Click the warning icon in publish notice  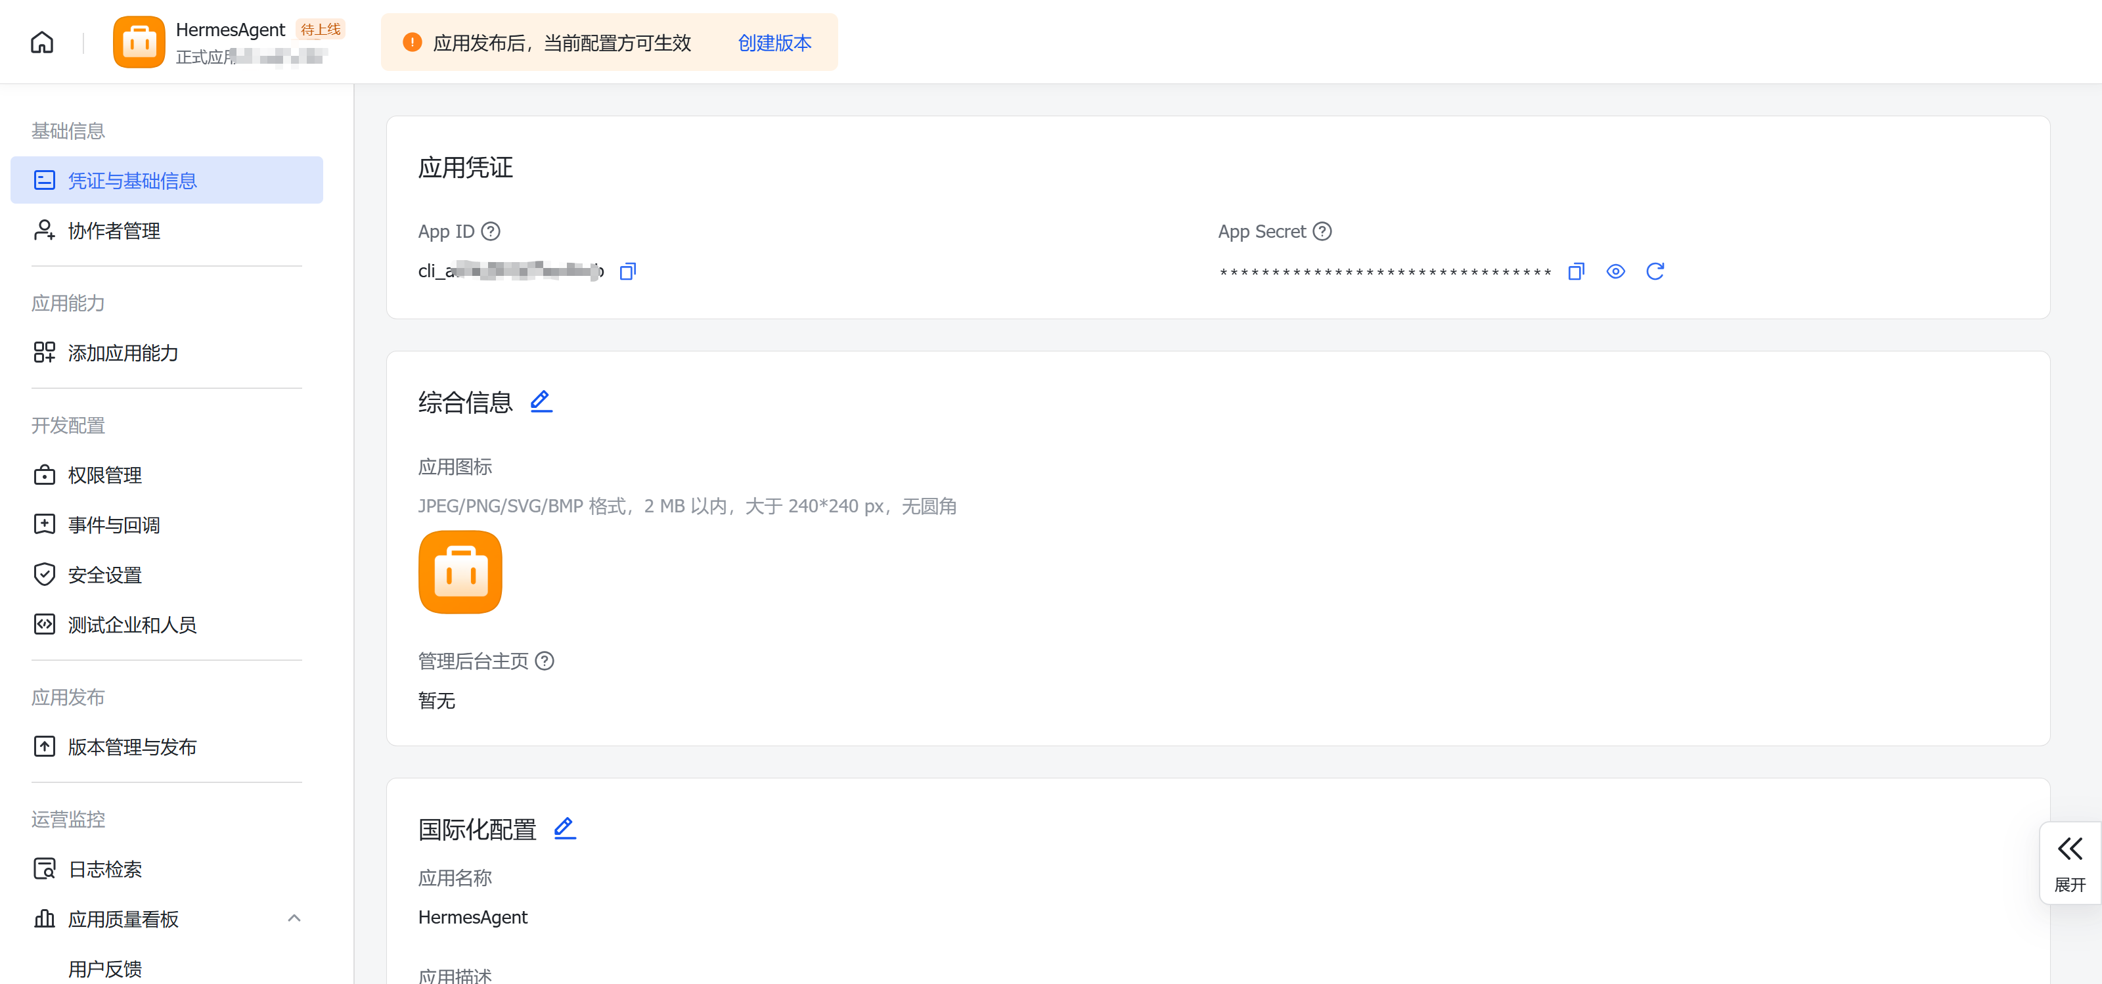(412, 43)
